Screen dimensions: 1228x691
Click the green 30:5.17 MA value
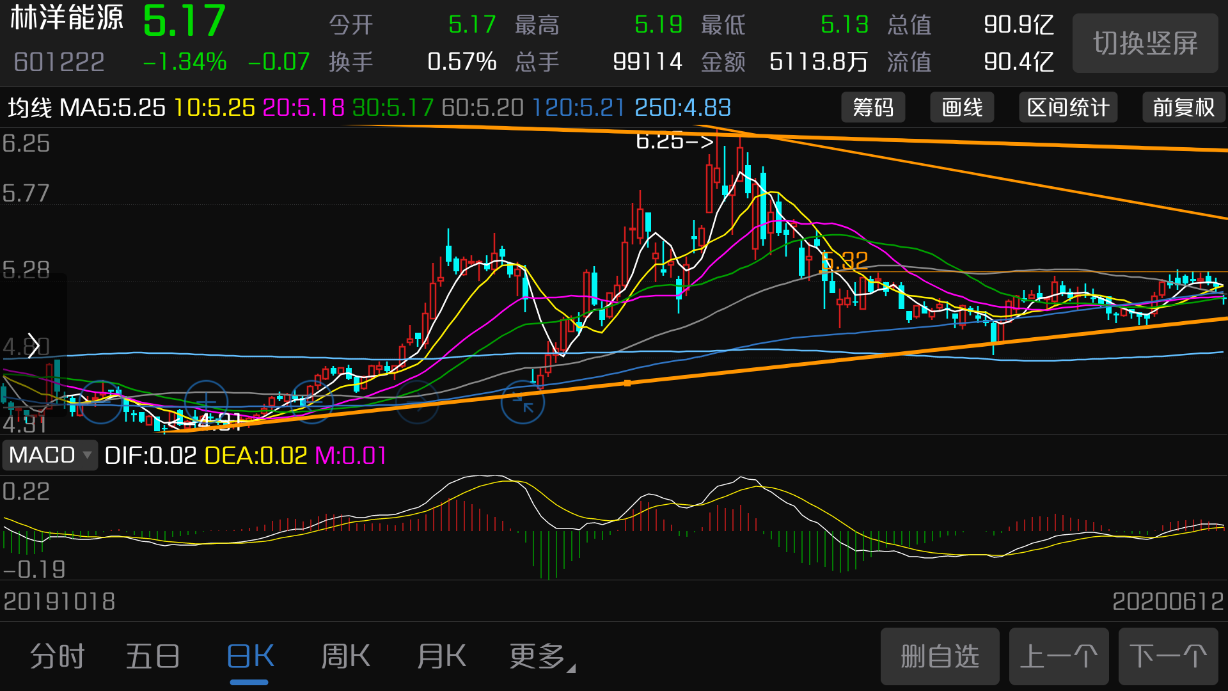(x=393, y=107)
